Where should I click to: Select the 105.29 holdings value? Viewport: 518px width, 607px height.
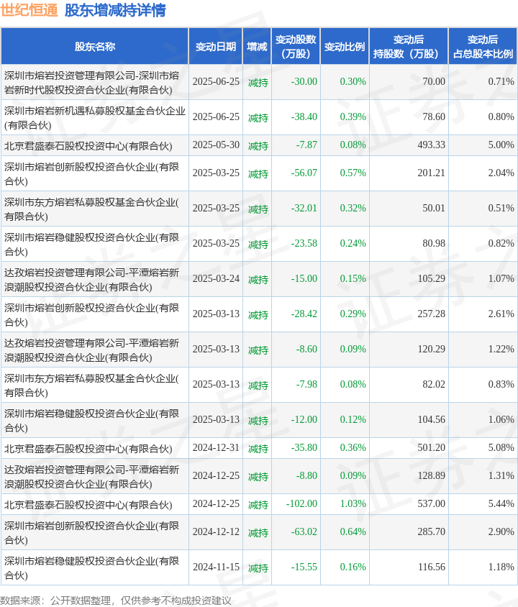[431, 279]
